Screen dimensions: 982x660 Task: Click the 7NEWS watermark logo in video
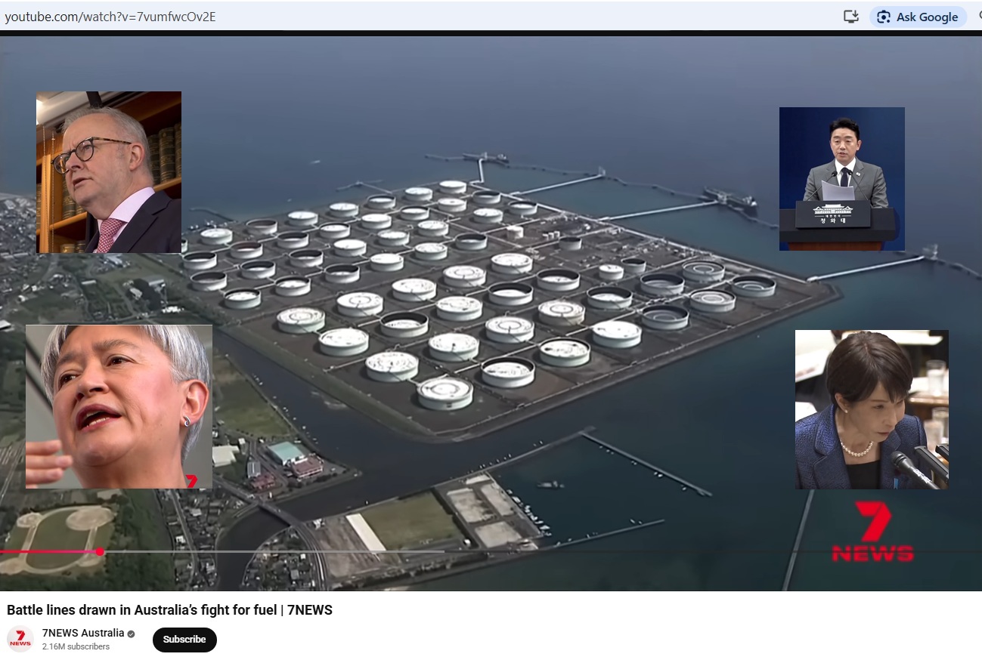(872, 532)
